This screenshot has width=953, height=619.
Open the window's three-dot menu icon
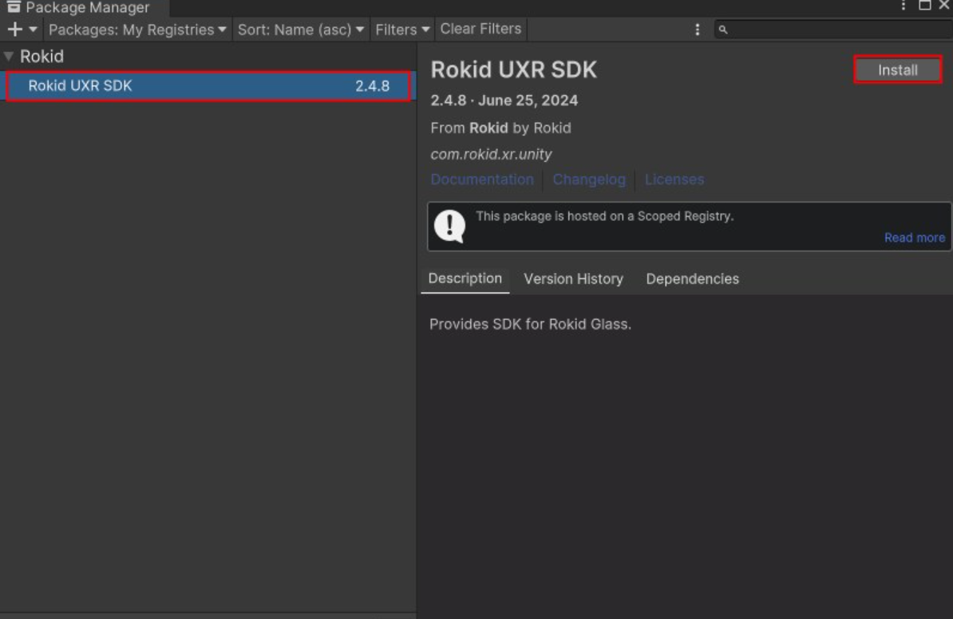click(904, 6)
